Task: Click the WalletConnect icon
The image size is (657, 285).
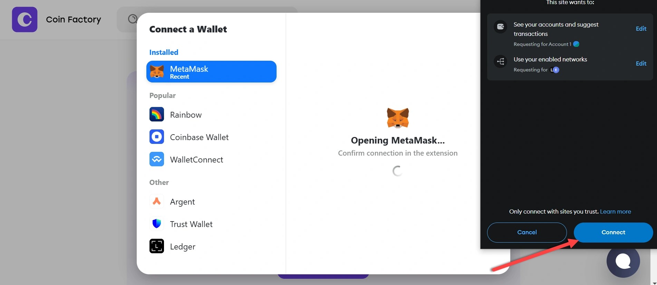Action: point(157,159)
